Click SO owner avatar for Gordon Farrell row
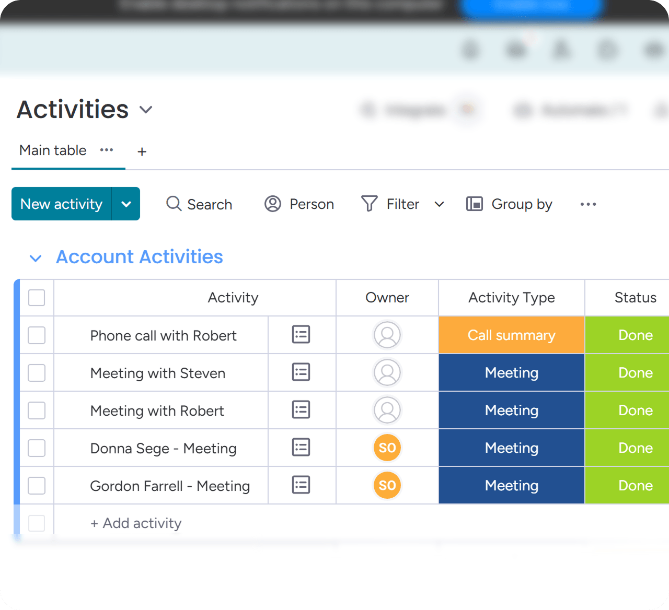Image resolution: width=669 pixels, height=610 pixels. point(387,485)
